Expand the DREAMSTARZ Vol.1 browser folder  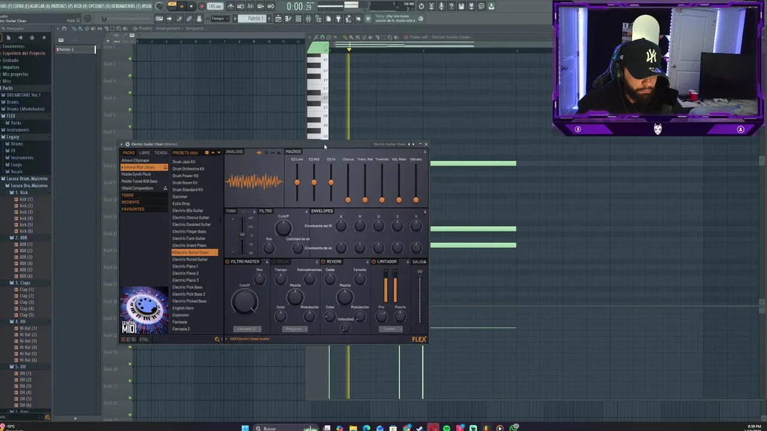point(23,95)
